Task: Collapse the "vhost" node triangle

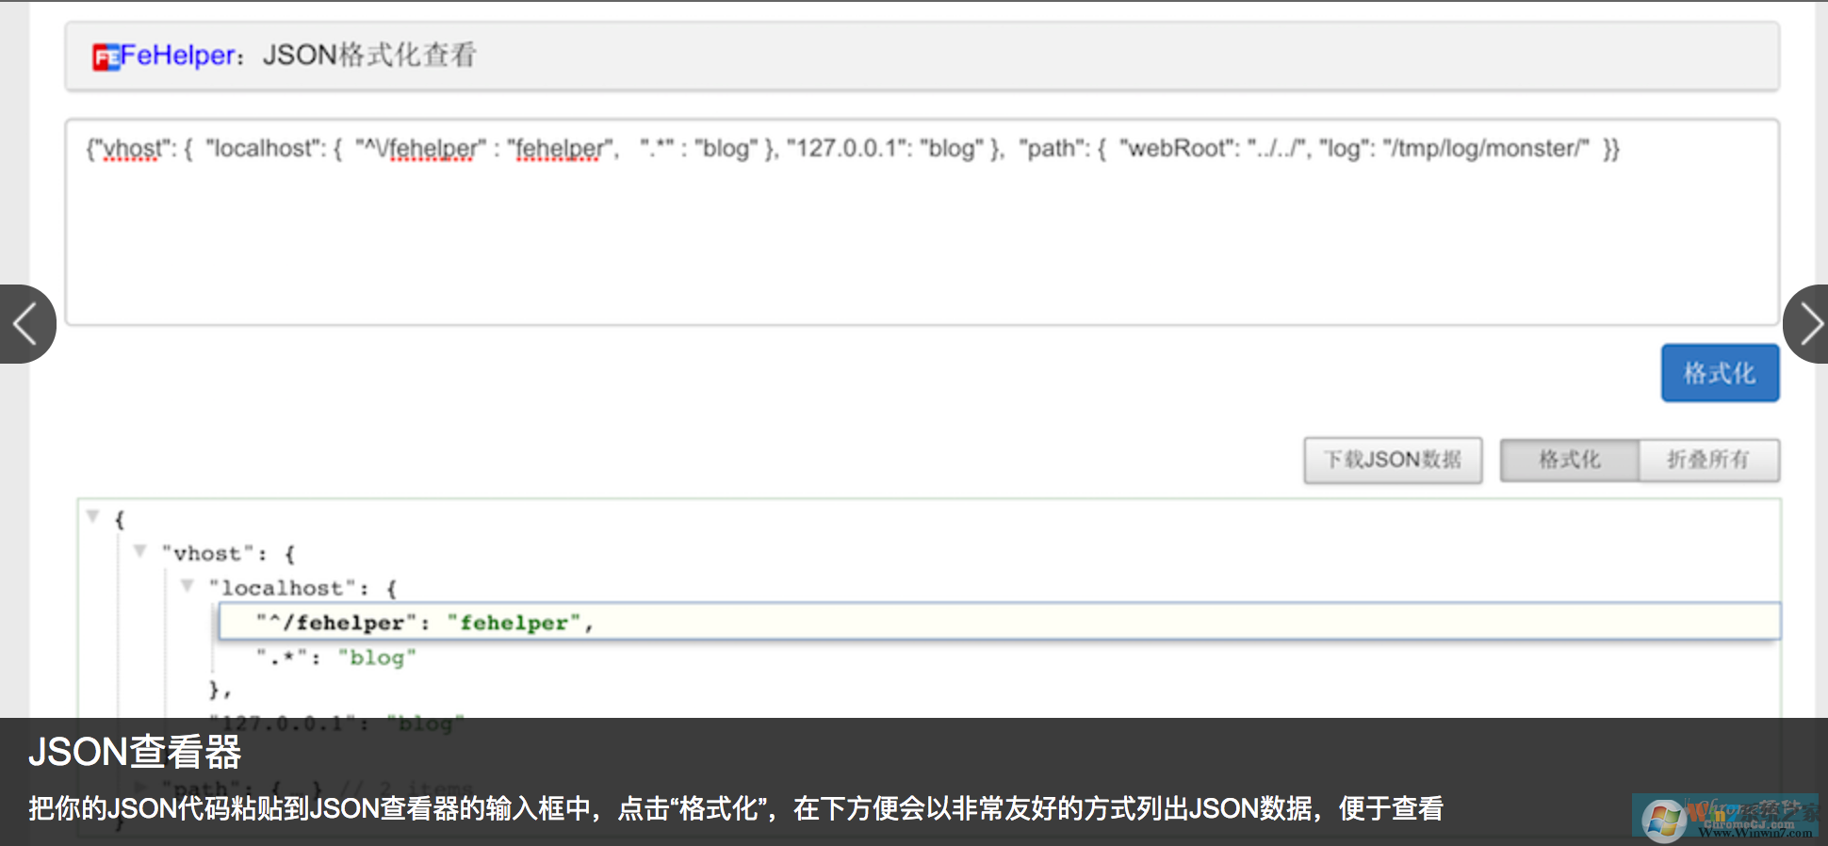Action: pyautogui.click(x=139, y=551)
